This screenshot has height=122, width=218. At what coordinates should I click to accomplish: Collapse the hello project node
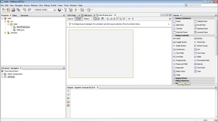(x=2, y=18)
